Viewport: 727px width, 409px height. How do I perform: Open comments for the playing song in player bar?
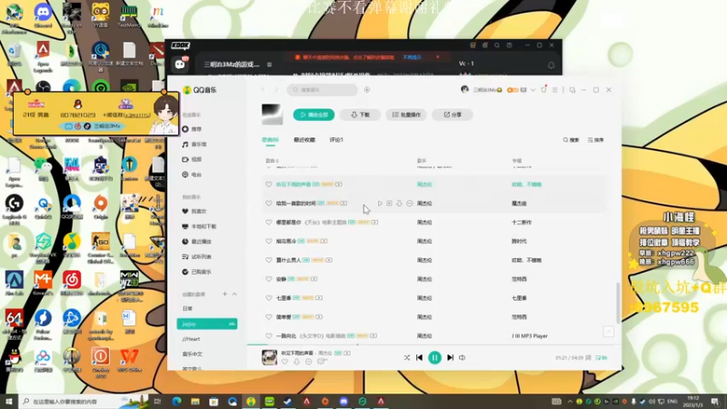pyautogui.click(x=322, y=362)
